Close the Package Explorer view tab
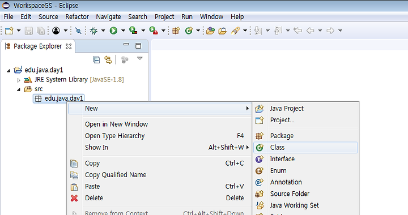This screenshot has height=215, width=408. 69,46
